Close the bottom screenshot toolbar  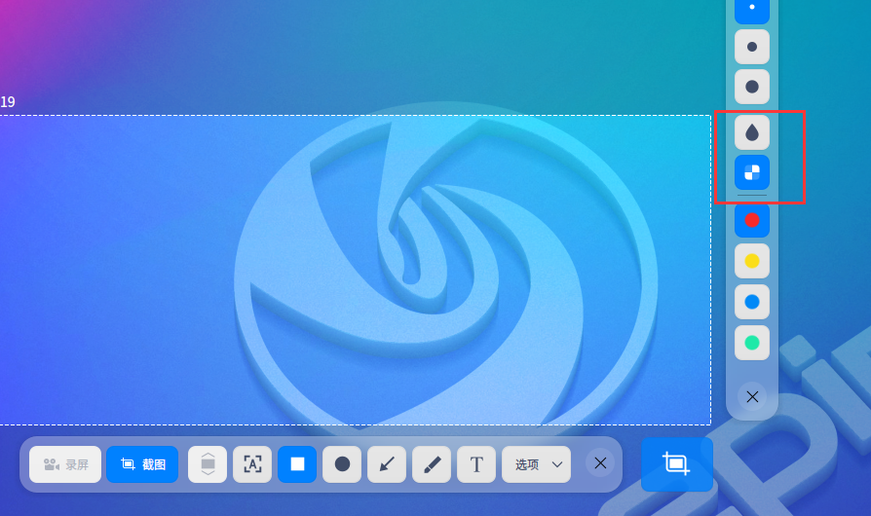pyautogui.click(x=600, y=463)
